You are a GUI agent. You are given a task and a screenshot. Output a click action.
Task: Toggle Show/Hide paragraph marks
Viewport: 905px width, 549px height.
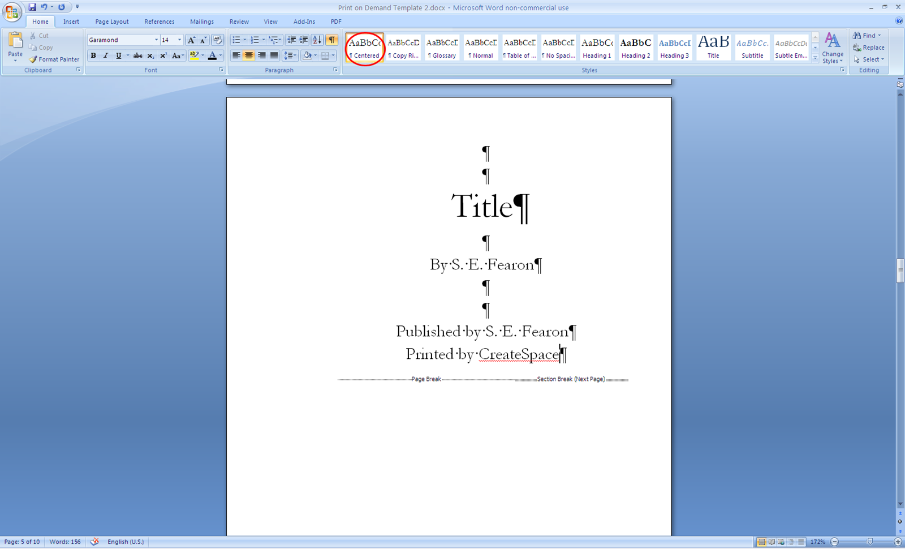pos(332,40)
